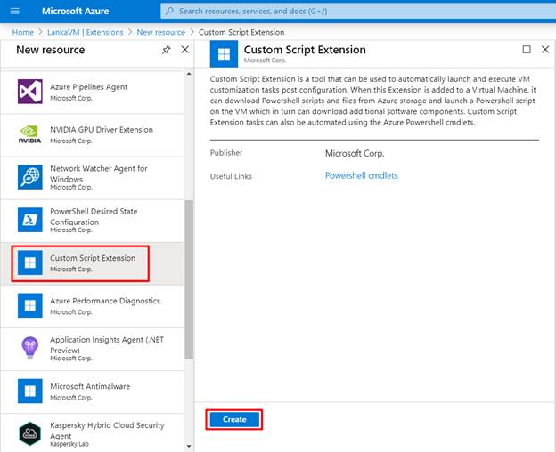Click the Application Insights Agent lightbulb icon

(30, 348)
